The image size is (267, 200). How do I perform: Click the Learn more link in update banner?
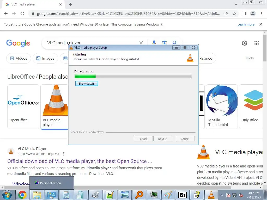(246, 24)
